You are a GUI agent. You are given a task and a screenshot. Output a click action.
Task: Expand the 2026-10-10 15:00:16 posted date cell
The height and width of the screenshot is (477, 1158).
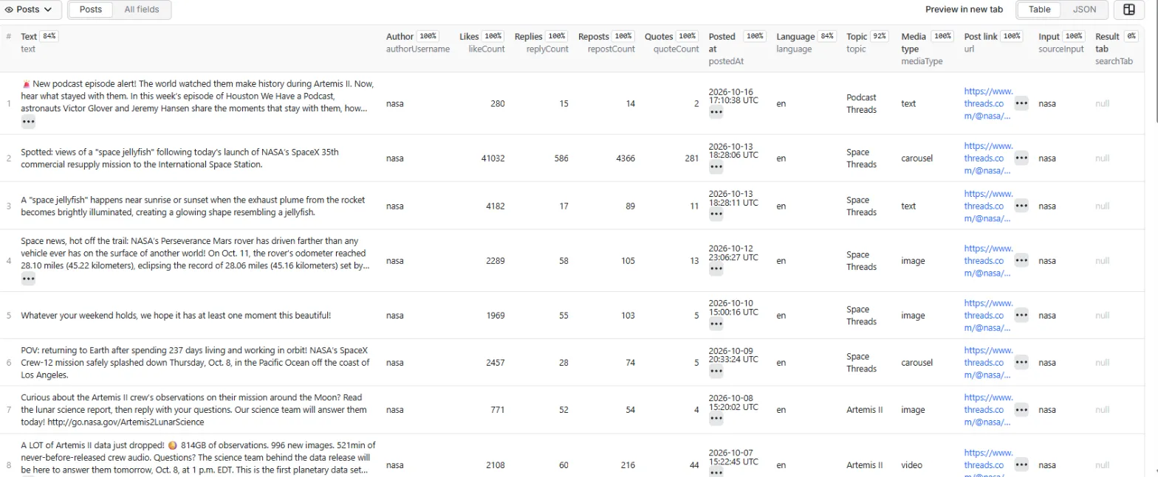pyautogui.click(x=716, y=324)
